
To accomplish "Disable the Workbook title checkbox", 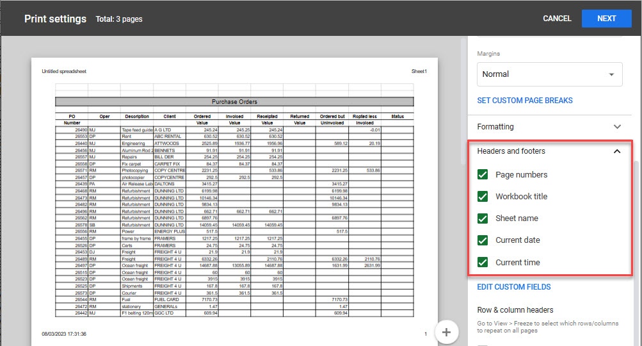I will (x=483, y=197).
